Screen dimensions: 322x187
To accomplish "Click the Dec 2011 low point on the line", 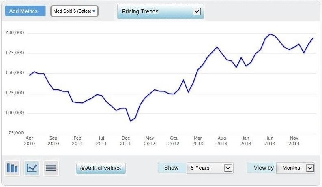I will pos(131,121).
